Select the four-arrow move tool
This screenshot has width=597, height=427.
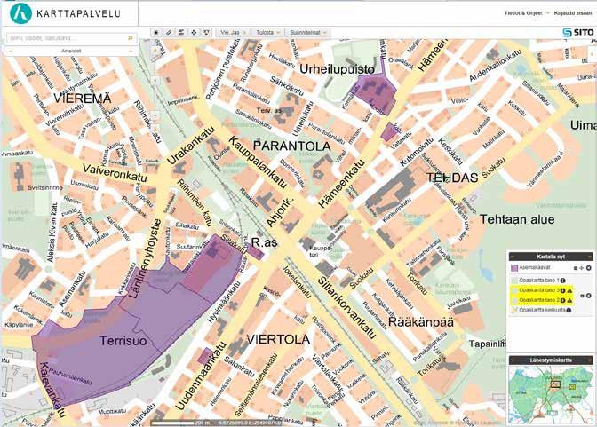click(194, 33)
